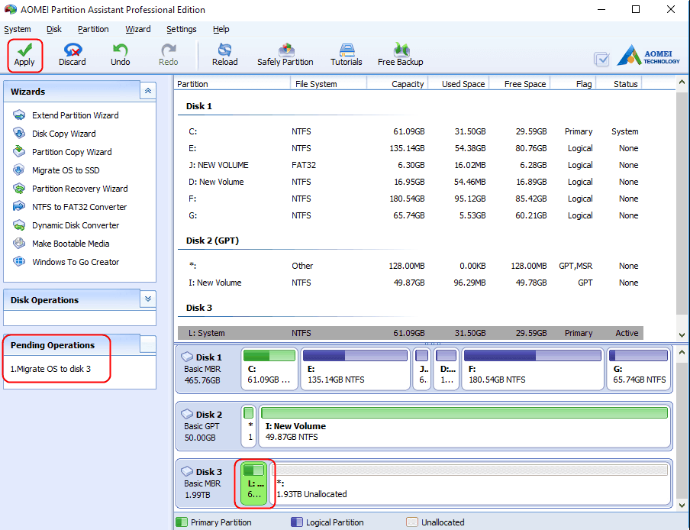Select the D: block in Disk 1 map

(x=447, y=369)
